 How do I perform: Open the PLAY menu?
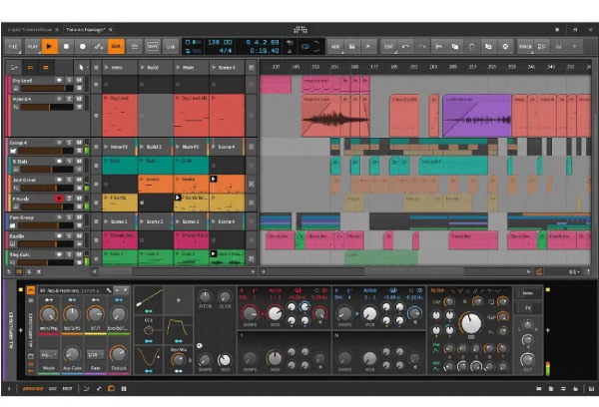click(33, 47)
